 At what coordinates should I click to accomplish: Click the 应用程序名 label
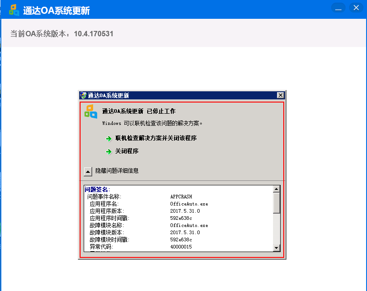(x=104, y=204)
